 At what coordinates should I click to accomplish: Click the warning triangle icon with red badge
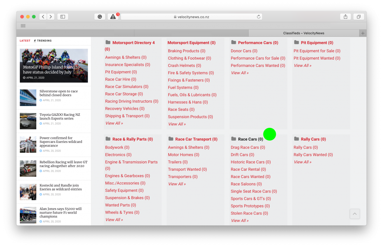click(x=113, y=16)
